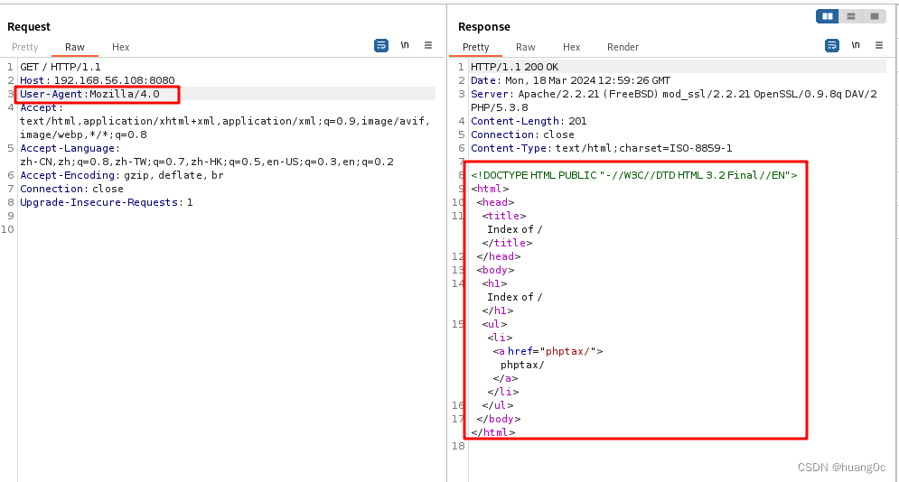Toggle show non-printable chars \n in Request
The image size is (899, 482).
tap(405, 44)
